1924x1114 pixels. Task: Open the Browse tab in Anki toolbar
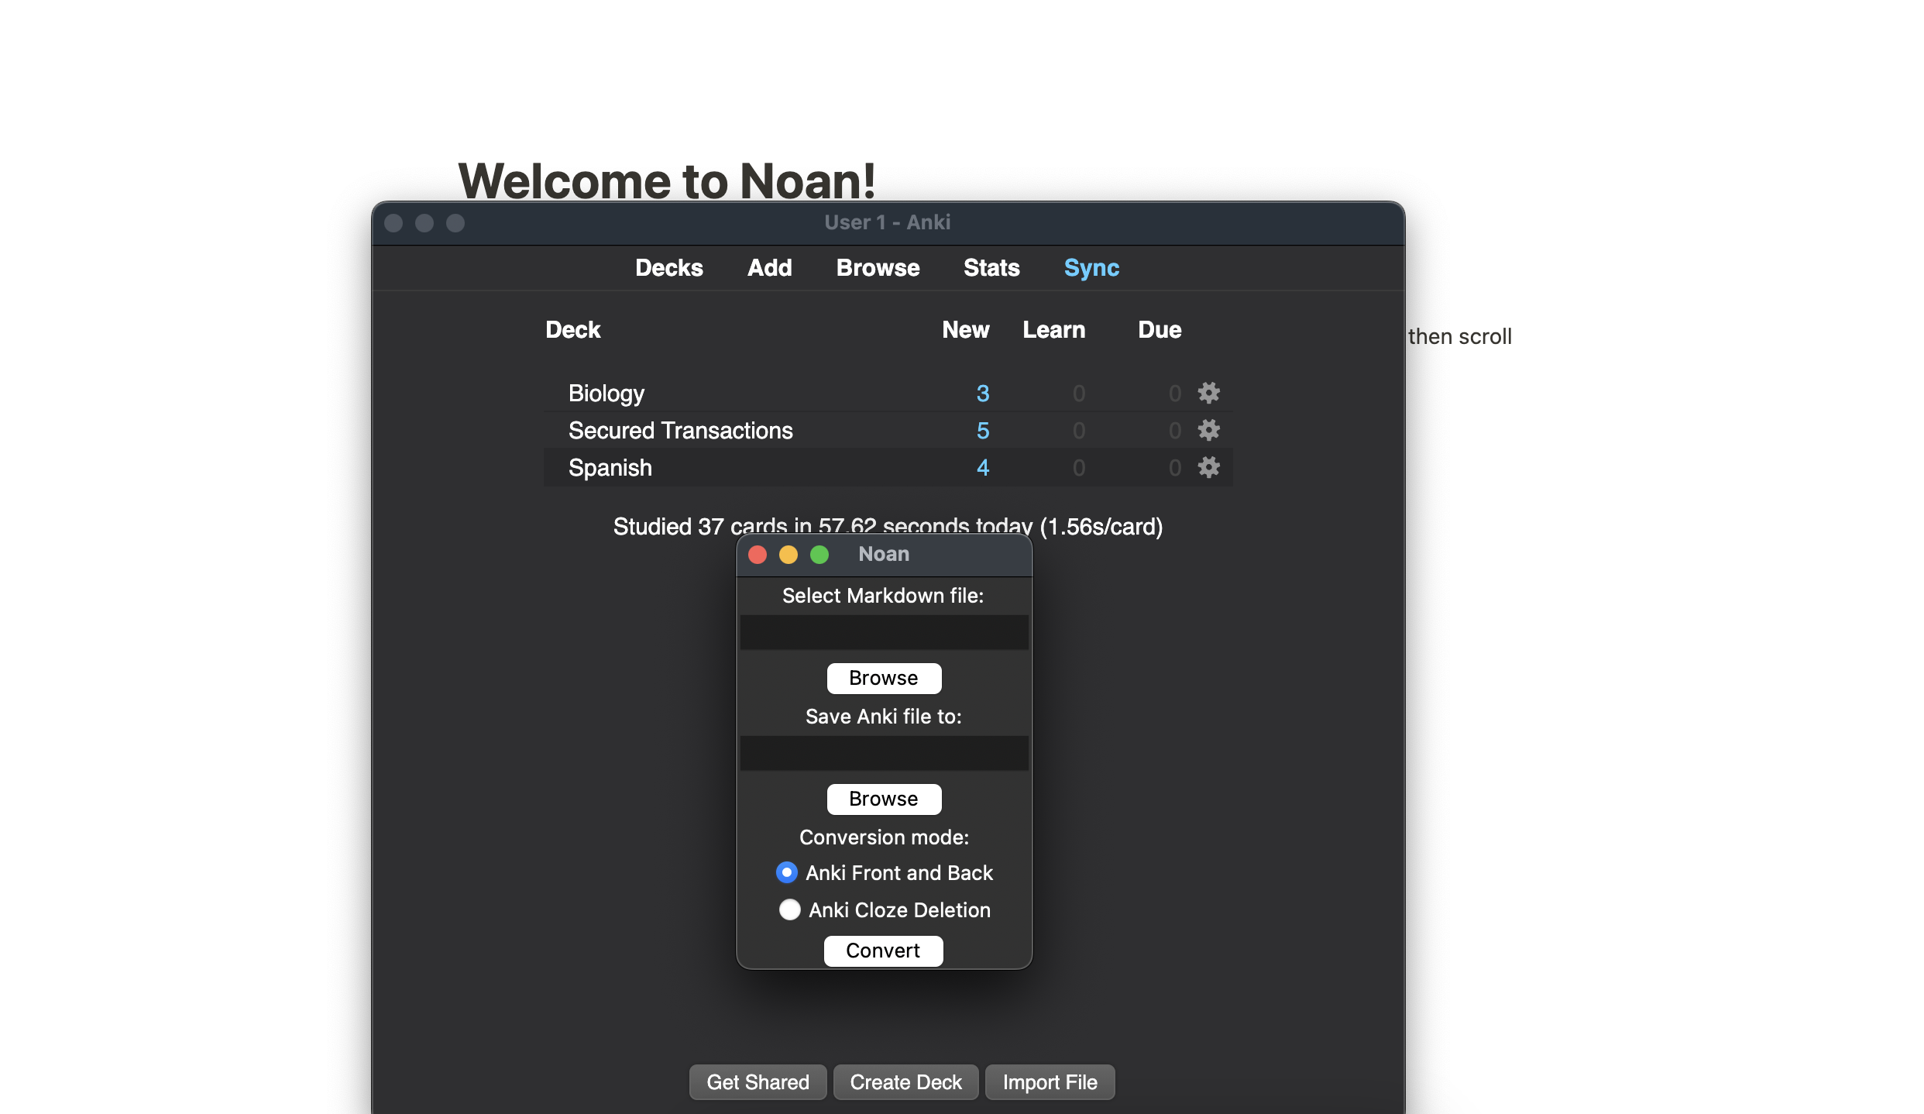(x=878, y=267)
